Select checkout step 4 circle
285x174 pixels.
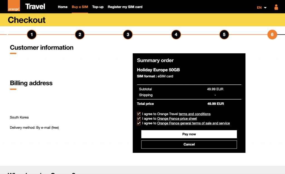[x=176, y=35]
